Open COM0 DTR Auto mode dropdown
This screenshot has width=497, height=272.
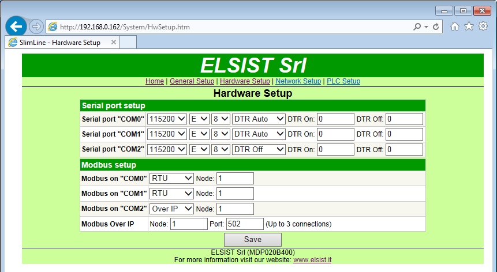pyautogui.click(x=259, y=119)
